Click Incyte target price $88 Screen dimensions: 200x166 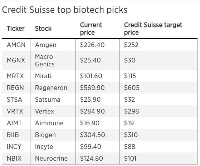pyautogui.click(x=130, y=146)
